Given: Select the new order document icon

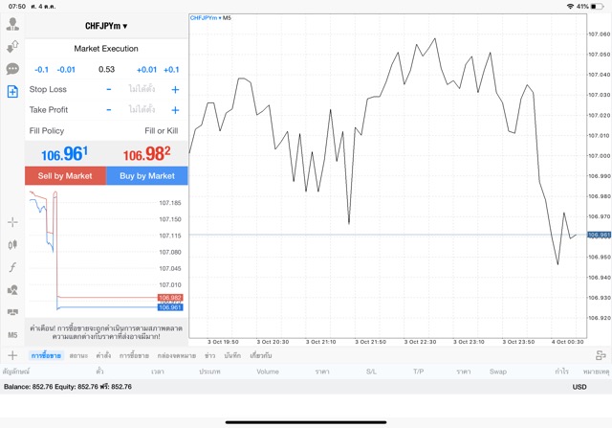Looking at the screenshot, I should point(12,92).
